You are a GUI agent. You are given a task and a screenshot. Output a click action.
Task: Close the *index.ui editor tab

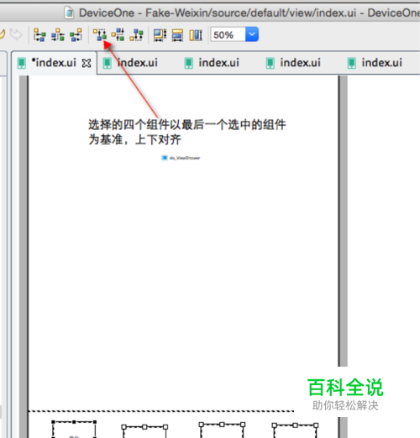click(87, 63)
